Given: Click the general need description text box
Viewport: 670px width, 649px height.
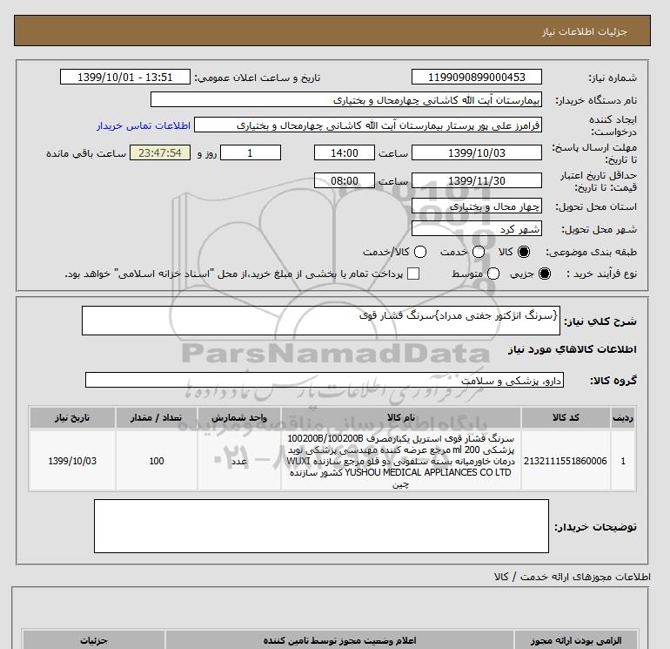Looking at the screenshot, I should 321,321.
